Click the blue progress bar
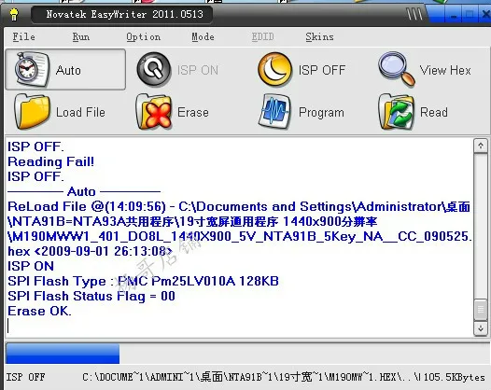 click(x=63, y=354)
